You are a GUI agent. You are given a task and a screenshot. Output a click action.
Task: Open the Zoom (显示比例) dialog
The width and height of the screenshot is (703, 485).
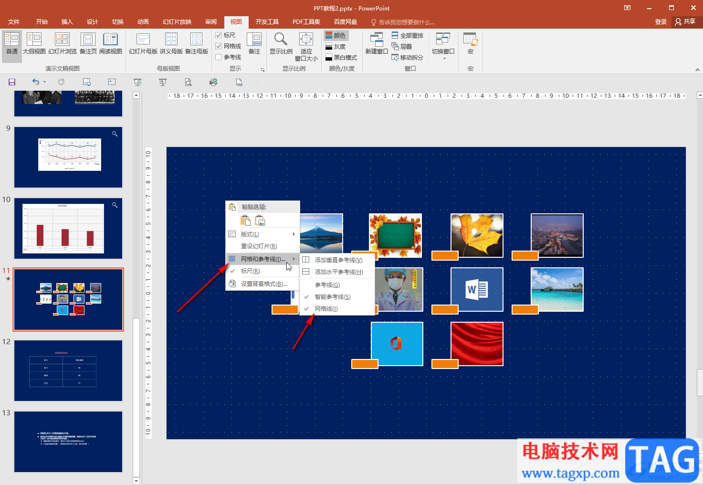[281, 44]
